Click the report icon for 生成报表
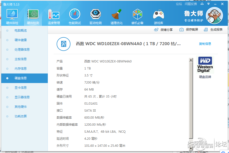This screenshot has width=229, height=153. [206, 30]
